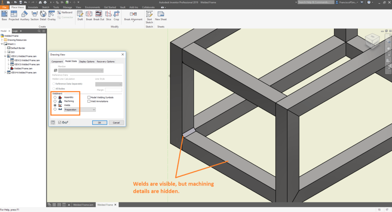Add a browser panel with the plus button
The image size is (392, 212).
click(21, 31)
